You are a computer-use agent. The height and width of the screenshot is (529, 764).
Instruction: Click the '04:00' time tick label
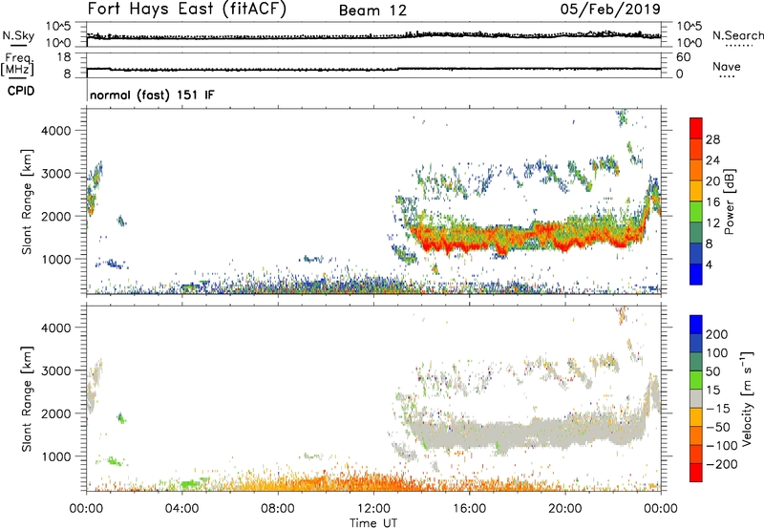pos(181,509)
